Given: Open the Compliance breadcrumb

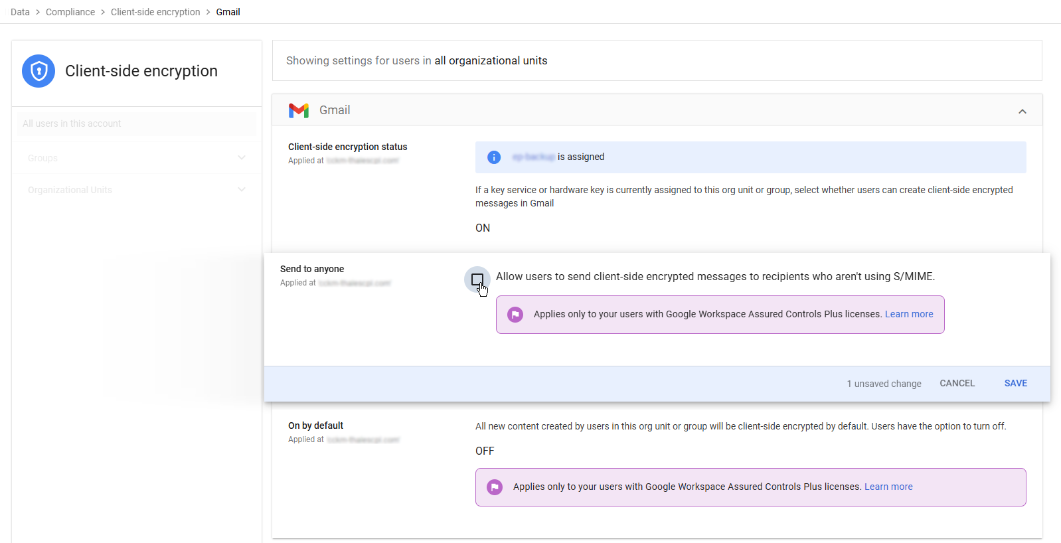Looking at the screenshot, I should pyautogui.click(x=70, y=12).
